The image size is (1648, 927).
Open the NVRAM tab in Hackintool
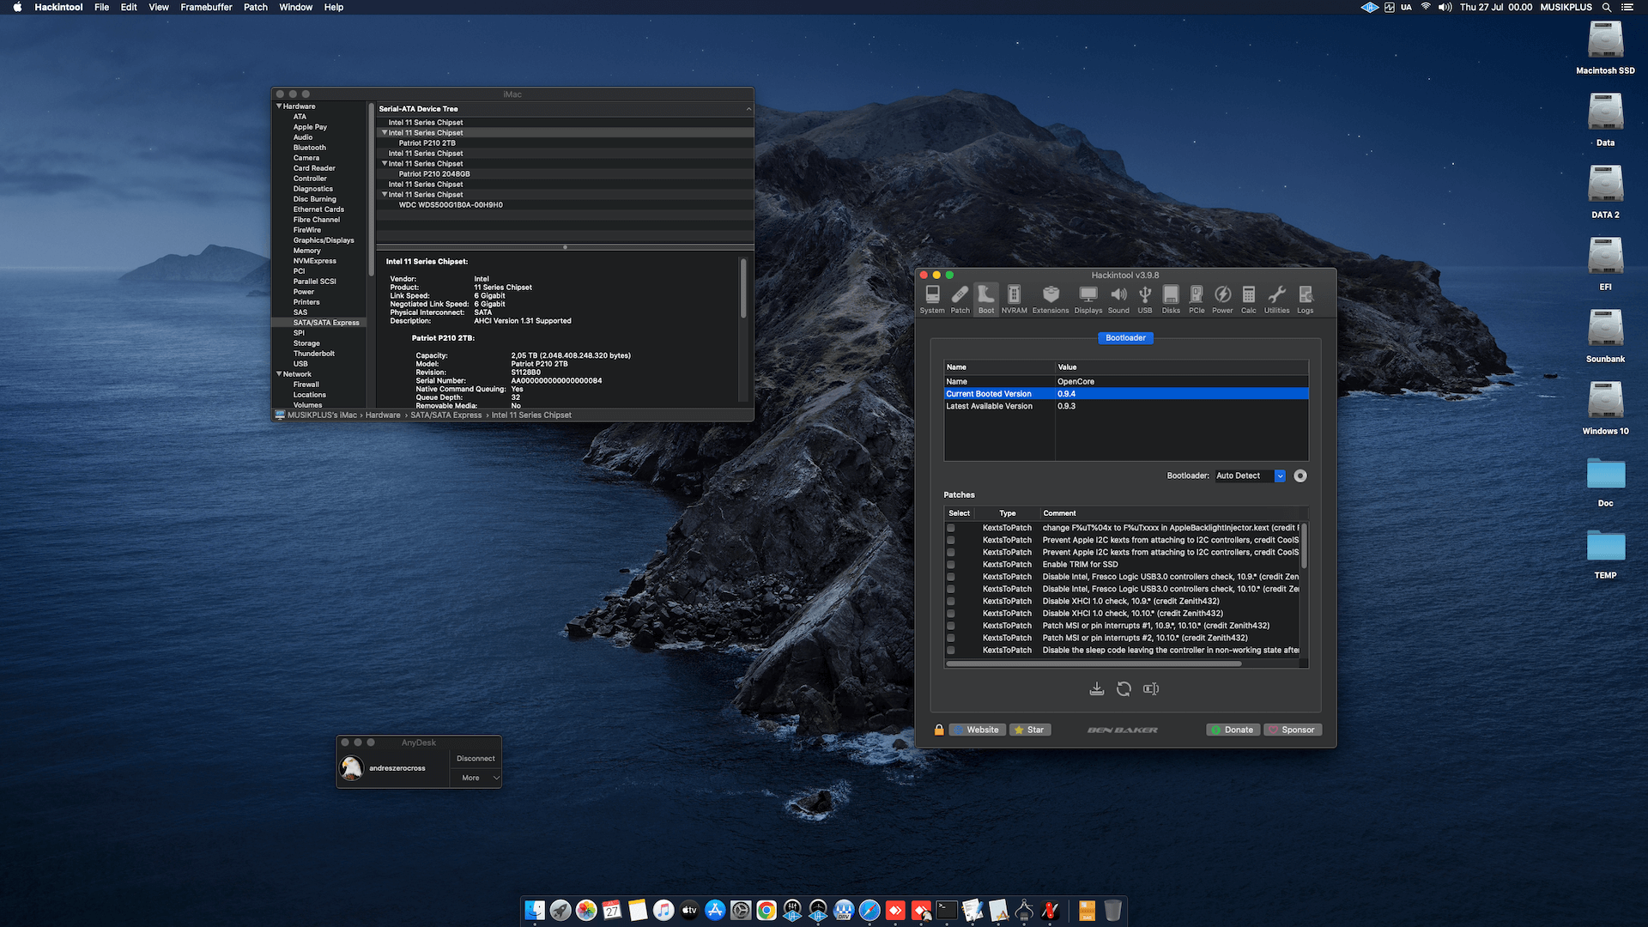coord(1014,300)
